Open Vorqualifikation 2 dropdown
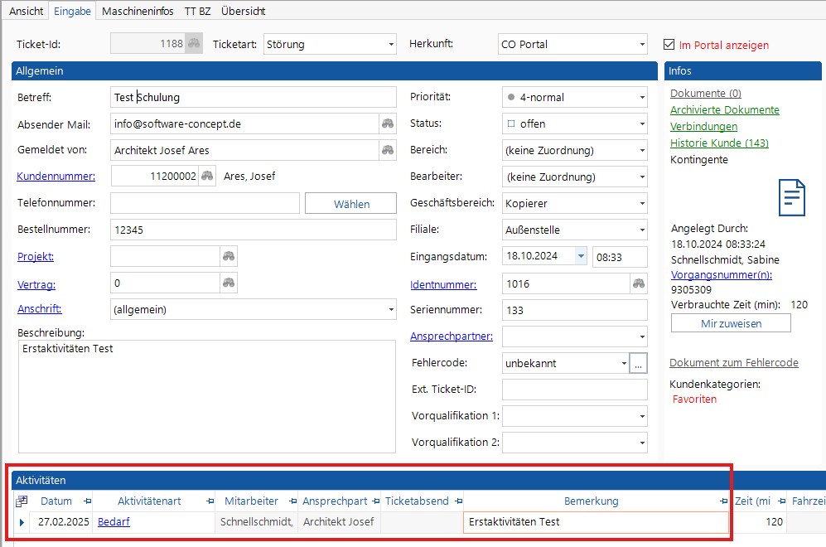 642,443
